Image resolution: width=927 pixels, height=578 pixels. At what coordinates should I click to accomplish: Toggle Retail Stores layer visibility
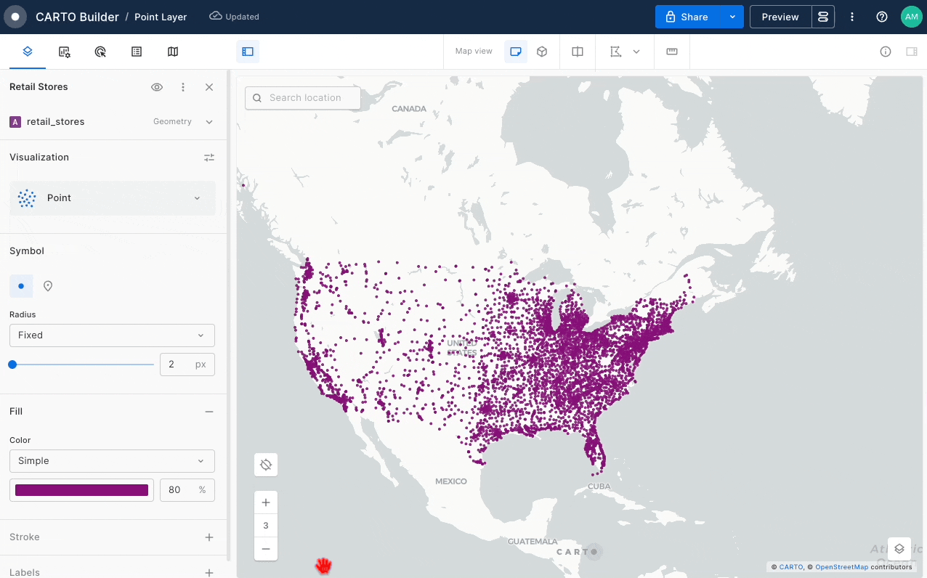(157, 87)
